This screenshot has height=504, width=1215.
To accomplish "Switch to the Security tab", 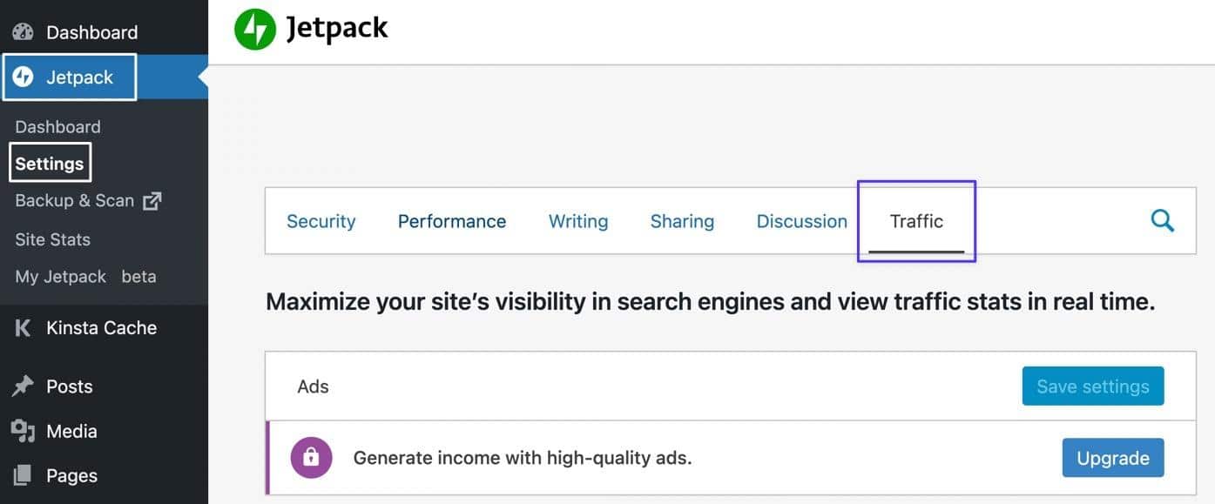I will pos(321,221).
